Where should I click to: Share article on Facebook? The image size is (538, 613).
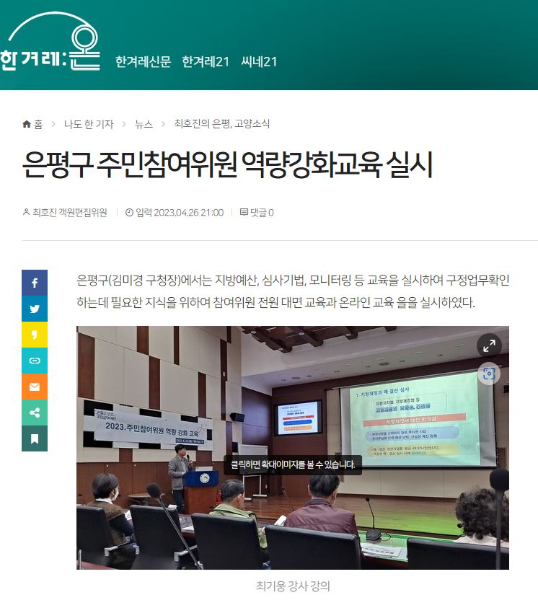tap(35, 283)
